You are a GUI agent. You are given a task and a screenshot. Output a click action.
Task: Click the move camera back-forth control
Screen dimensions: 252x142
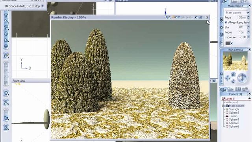click(233, 81)
